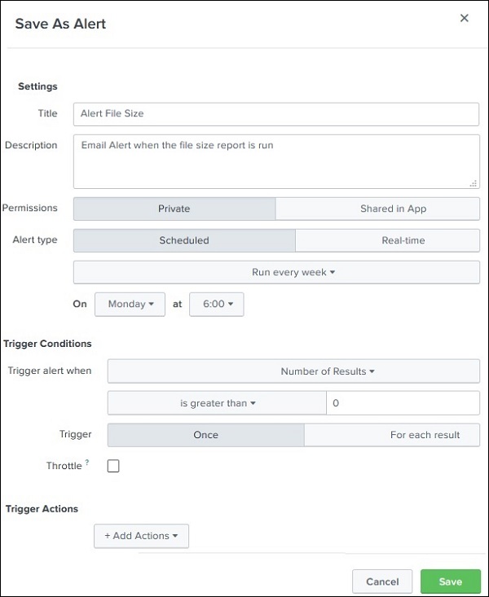489x597 pixels.
Task: Click the results threshold value field
Action: (x=403, y=403)
